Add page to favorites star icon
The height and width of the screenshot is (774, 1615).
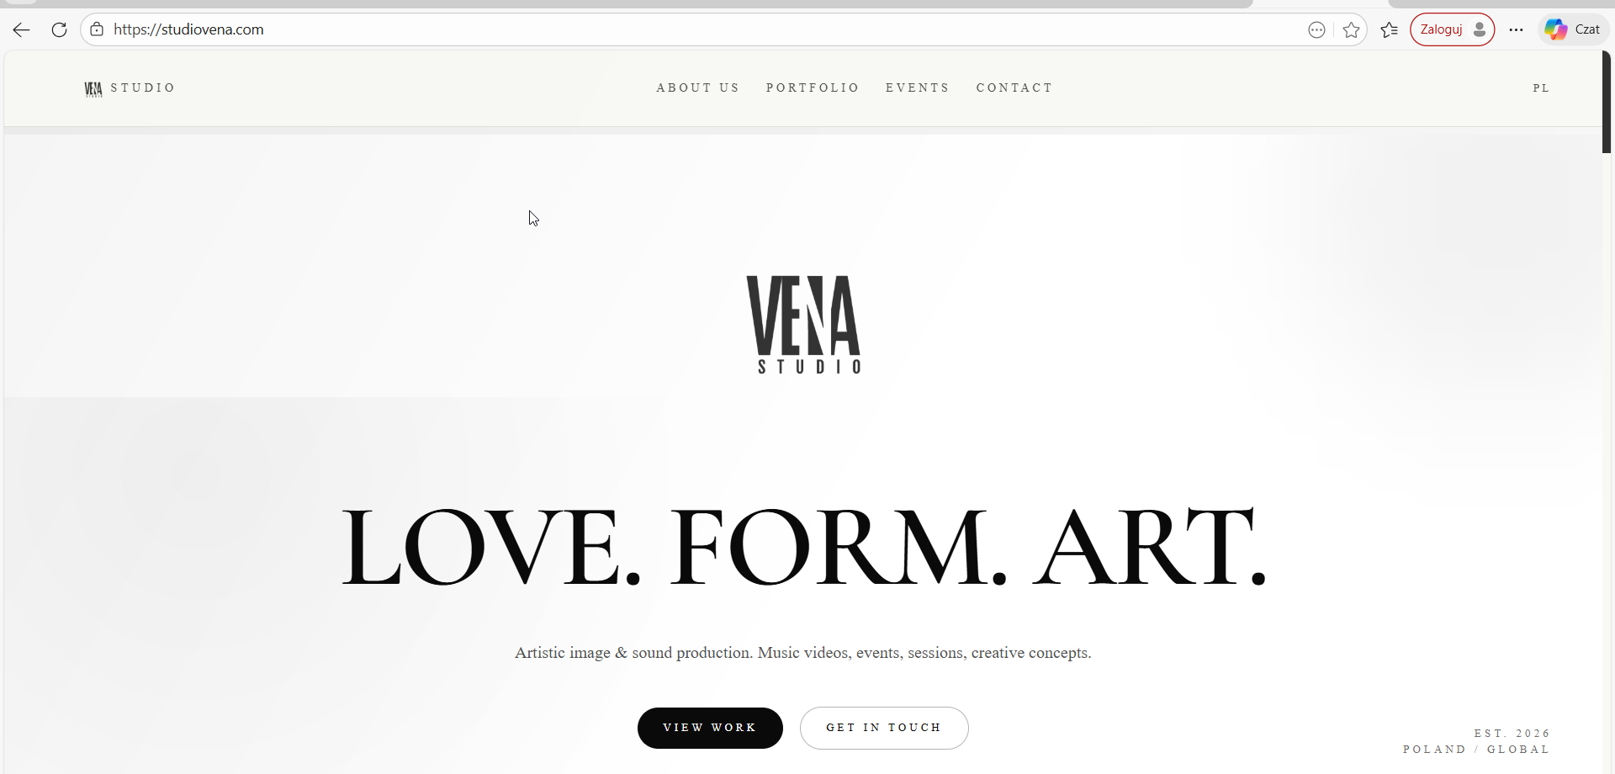pyautogui.click(x=1351, y=30)
